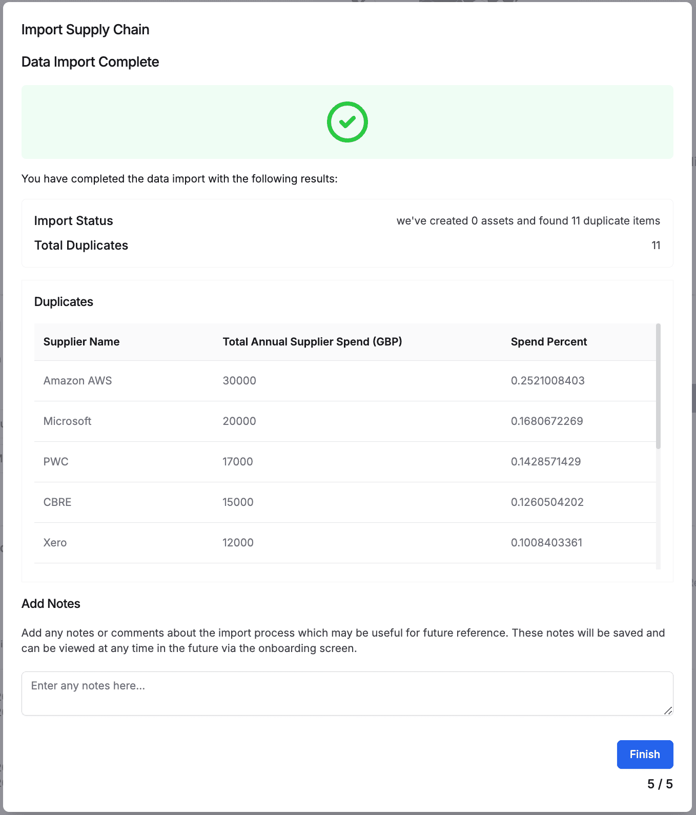This screenshot has width=696, height=815.
Task: Click the notes field resize handle
Action: point(667,710)
